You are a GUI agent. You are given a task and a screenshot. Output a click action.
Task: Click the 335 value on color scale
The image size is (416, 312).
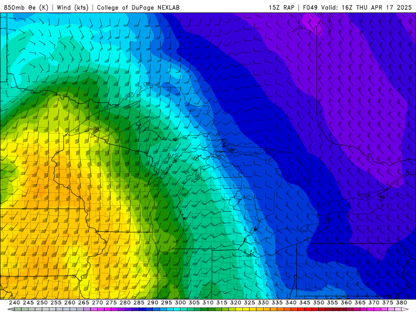click(277, 303)
